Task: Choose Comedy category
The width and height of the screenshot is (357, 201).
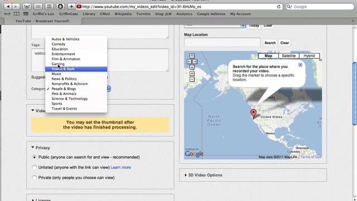Action: (76, 44)
